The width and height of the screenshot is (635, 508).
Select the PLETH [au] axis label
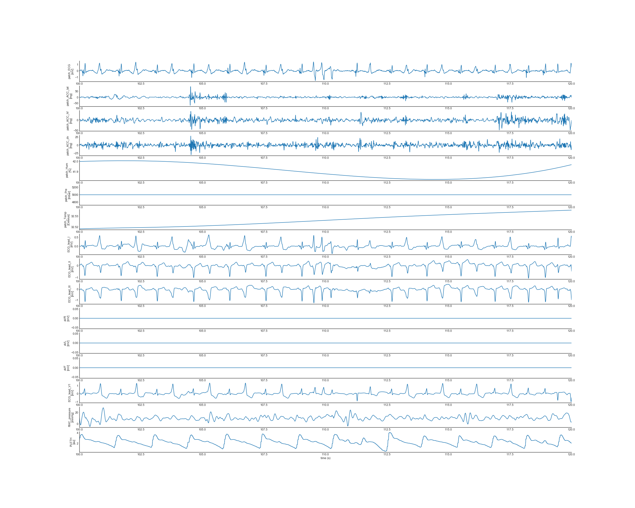[x=72, y=442]
